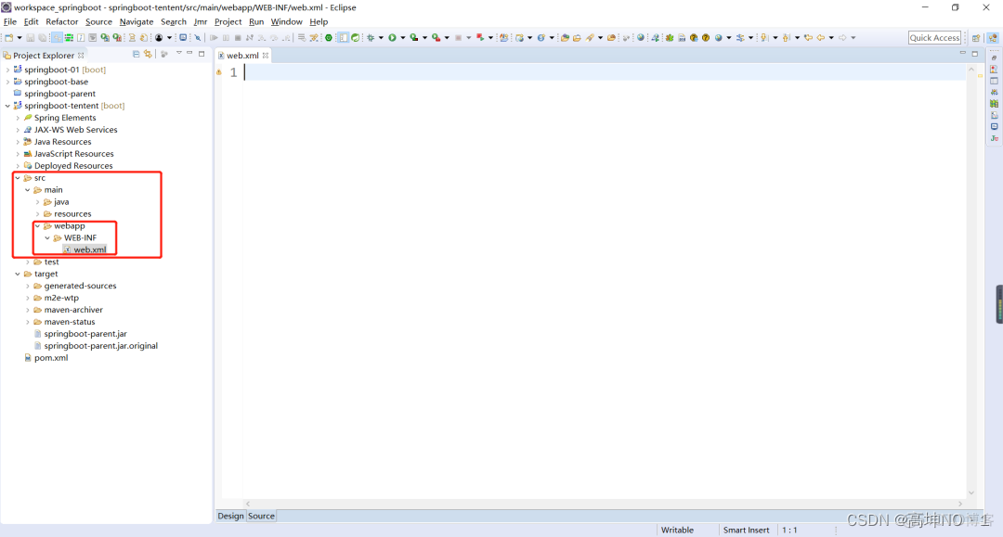This screenshot has height=537, width=1003.
Task: Collapse the target folder
Action: point(18,274)
